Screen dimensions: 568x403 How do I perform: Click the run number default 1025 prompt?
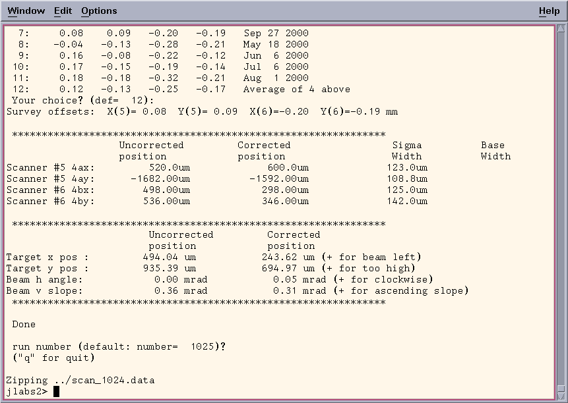pyautogui.click(x=119, y=347)
